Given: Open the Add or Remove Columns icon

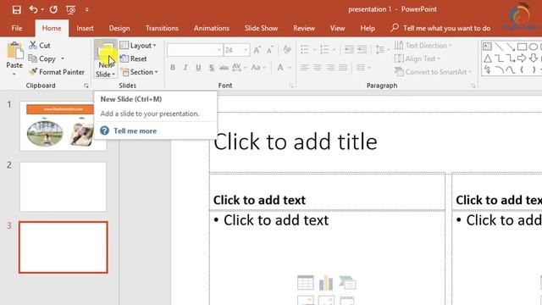Looking at the screenshot, I should [362, 68].
